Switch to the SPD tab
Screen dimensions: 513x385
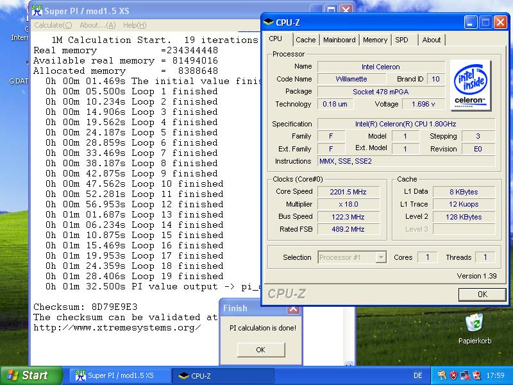point(401,40)
